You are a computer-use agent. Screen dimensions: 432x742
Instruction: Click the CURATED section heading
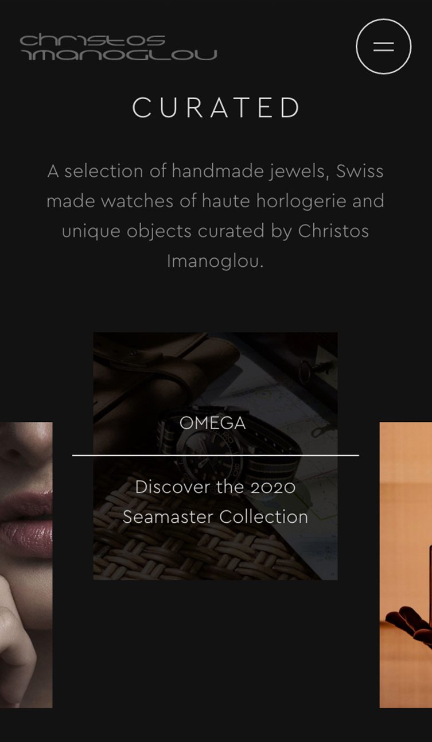tap(216, 107)
